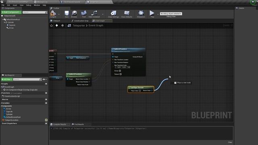Image resolution: width=258 pixels, height=145 pixels.
Task: Collapse the Cylinder component tree node
Action: [x=4, y=23]
